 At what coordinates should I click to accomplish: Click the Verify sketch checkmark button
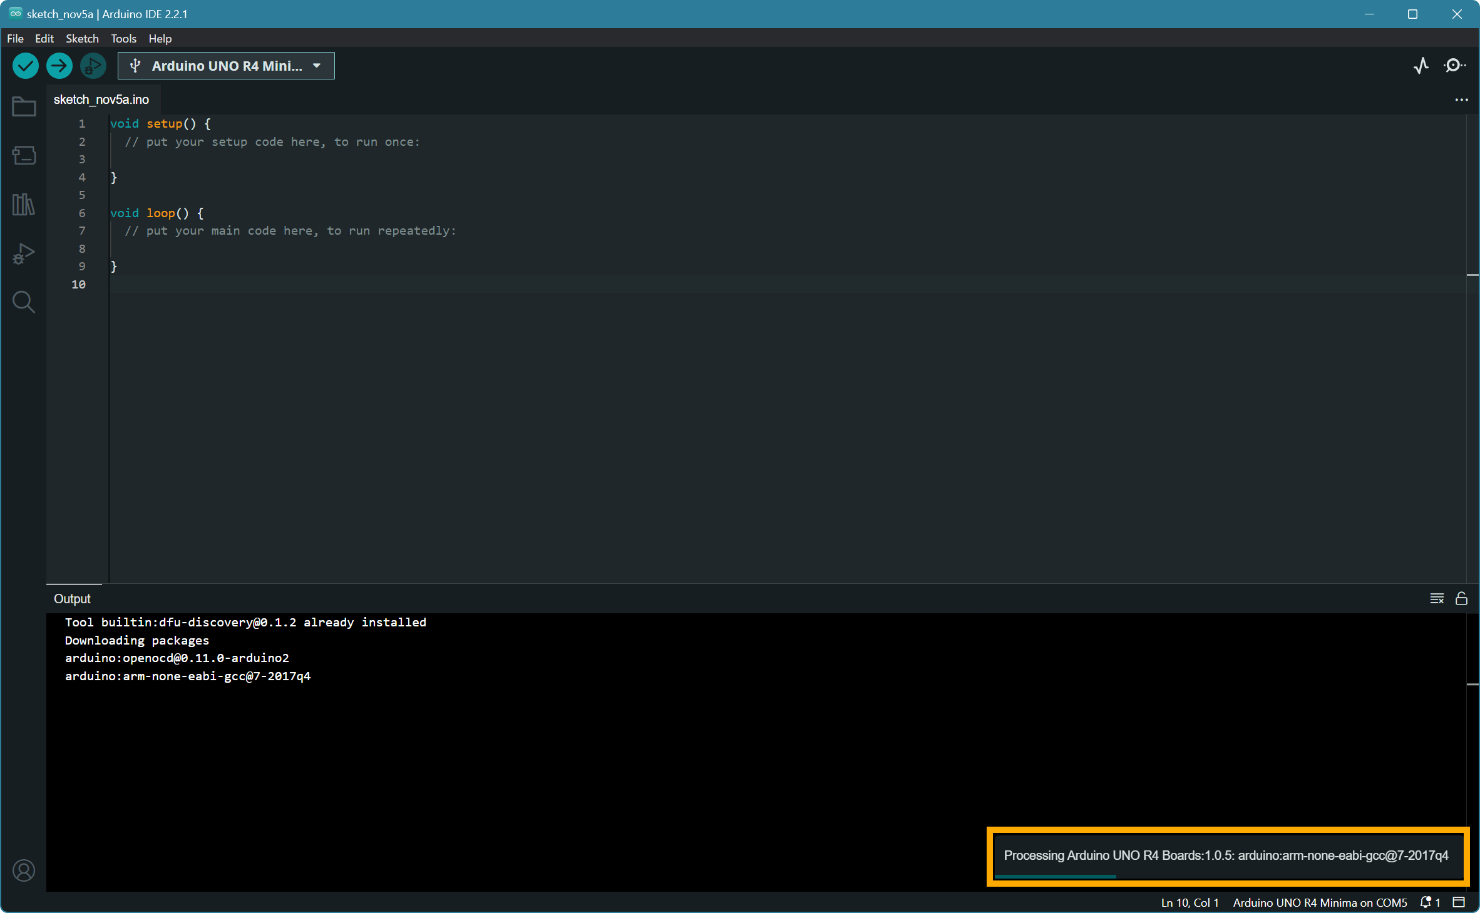[26, 66]
